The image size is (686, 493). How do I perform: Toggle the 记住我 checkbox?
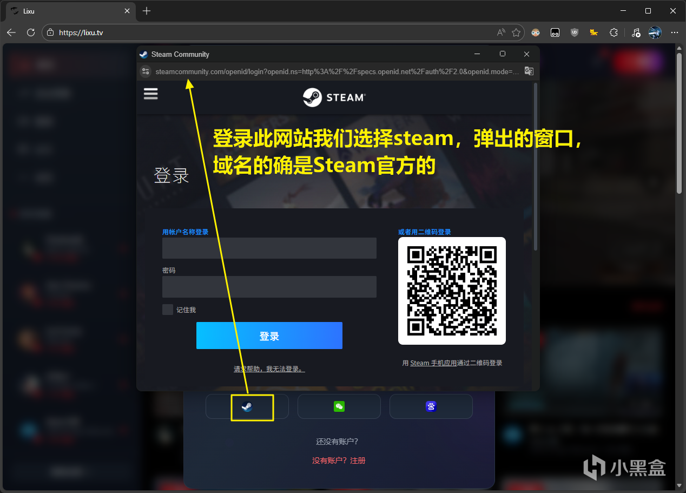(x=168, y=310)
